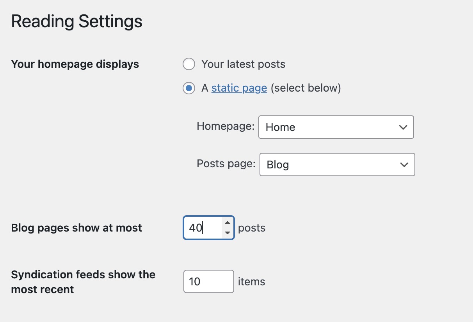473x322 pixels.
Task: Select the "Your latest posts" radio button
Action: (x=189, y=64)
